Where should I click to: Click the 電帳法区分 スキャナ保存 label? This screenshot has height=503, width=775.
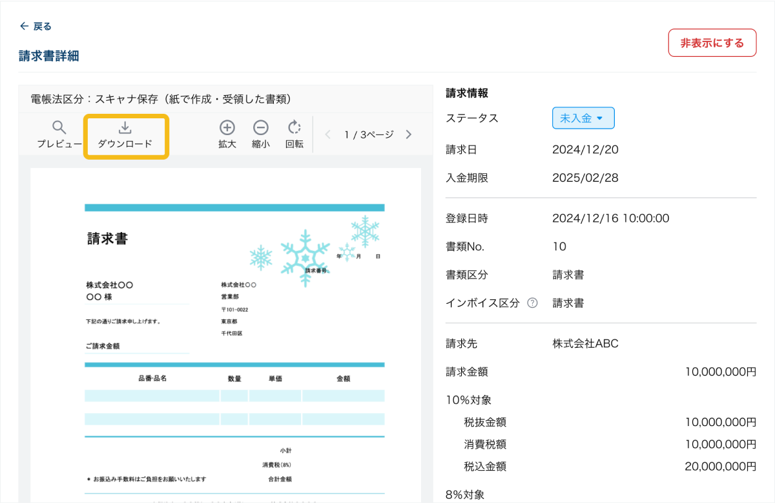click(161, 99)
